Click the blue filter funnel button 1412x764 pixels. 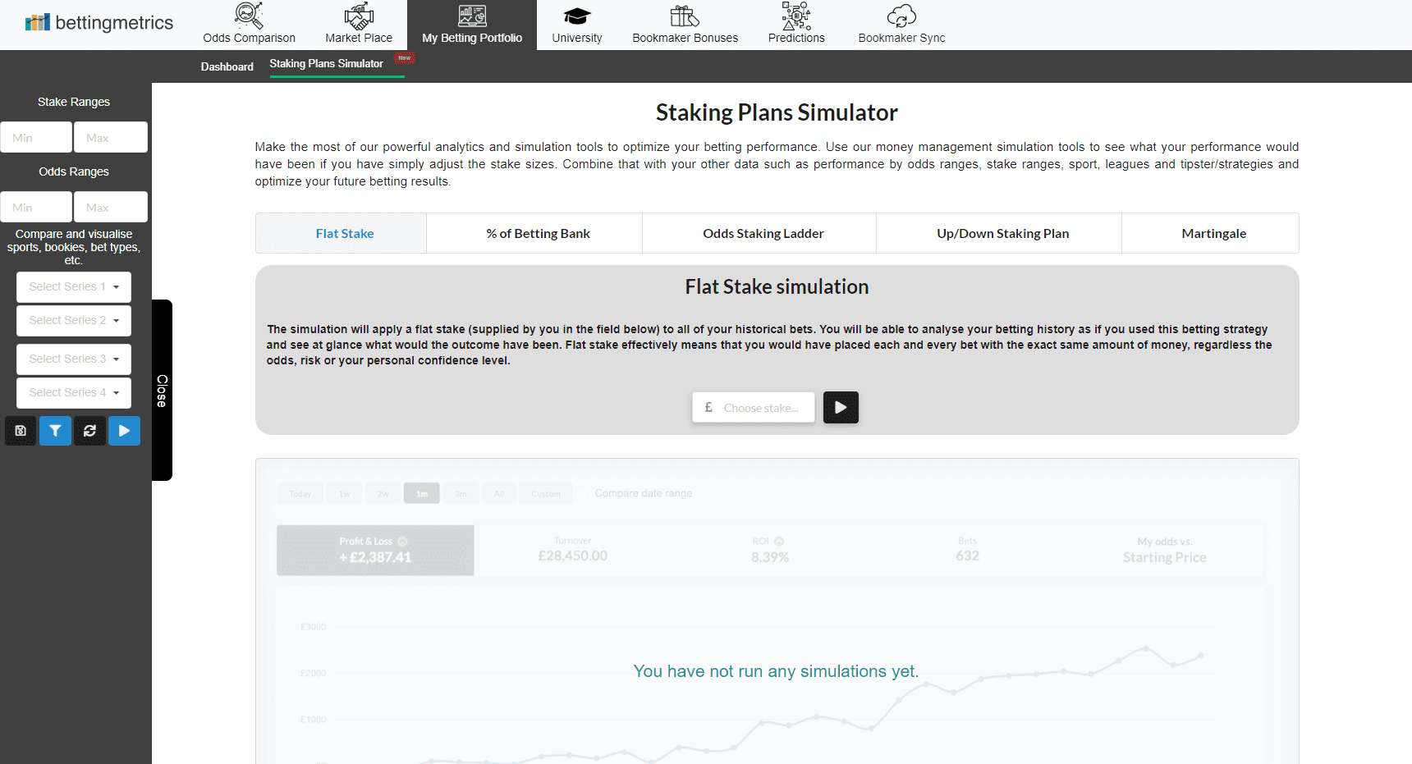pos(55,431)
